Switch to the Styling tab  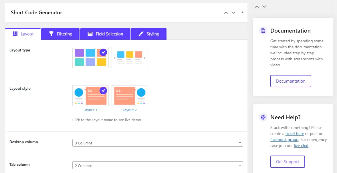click(149, 33)
